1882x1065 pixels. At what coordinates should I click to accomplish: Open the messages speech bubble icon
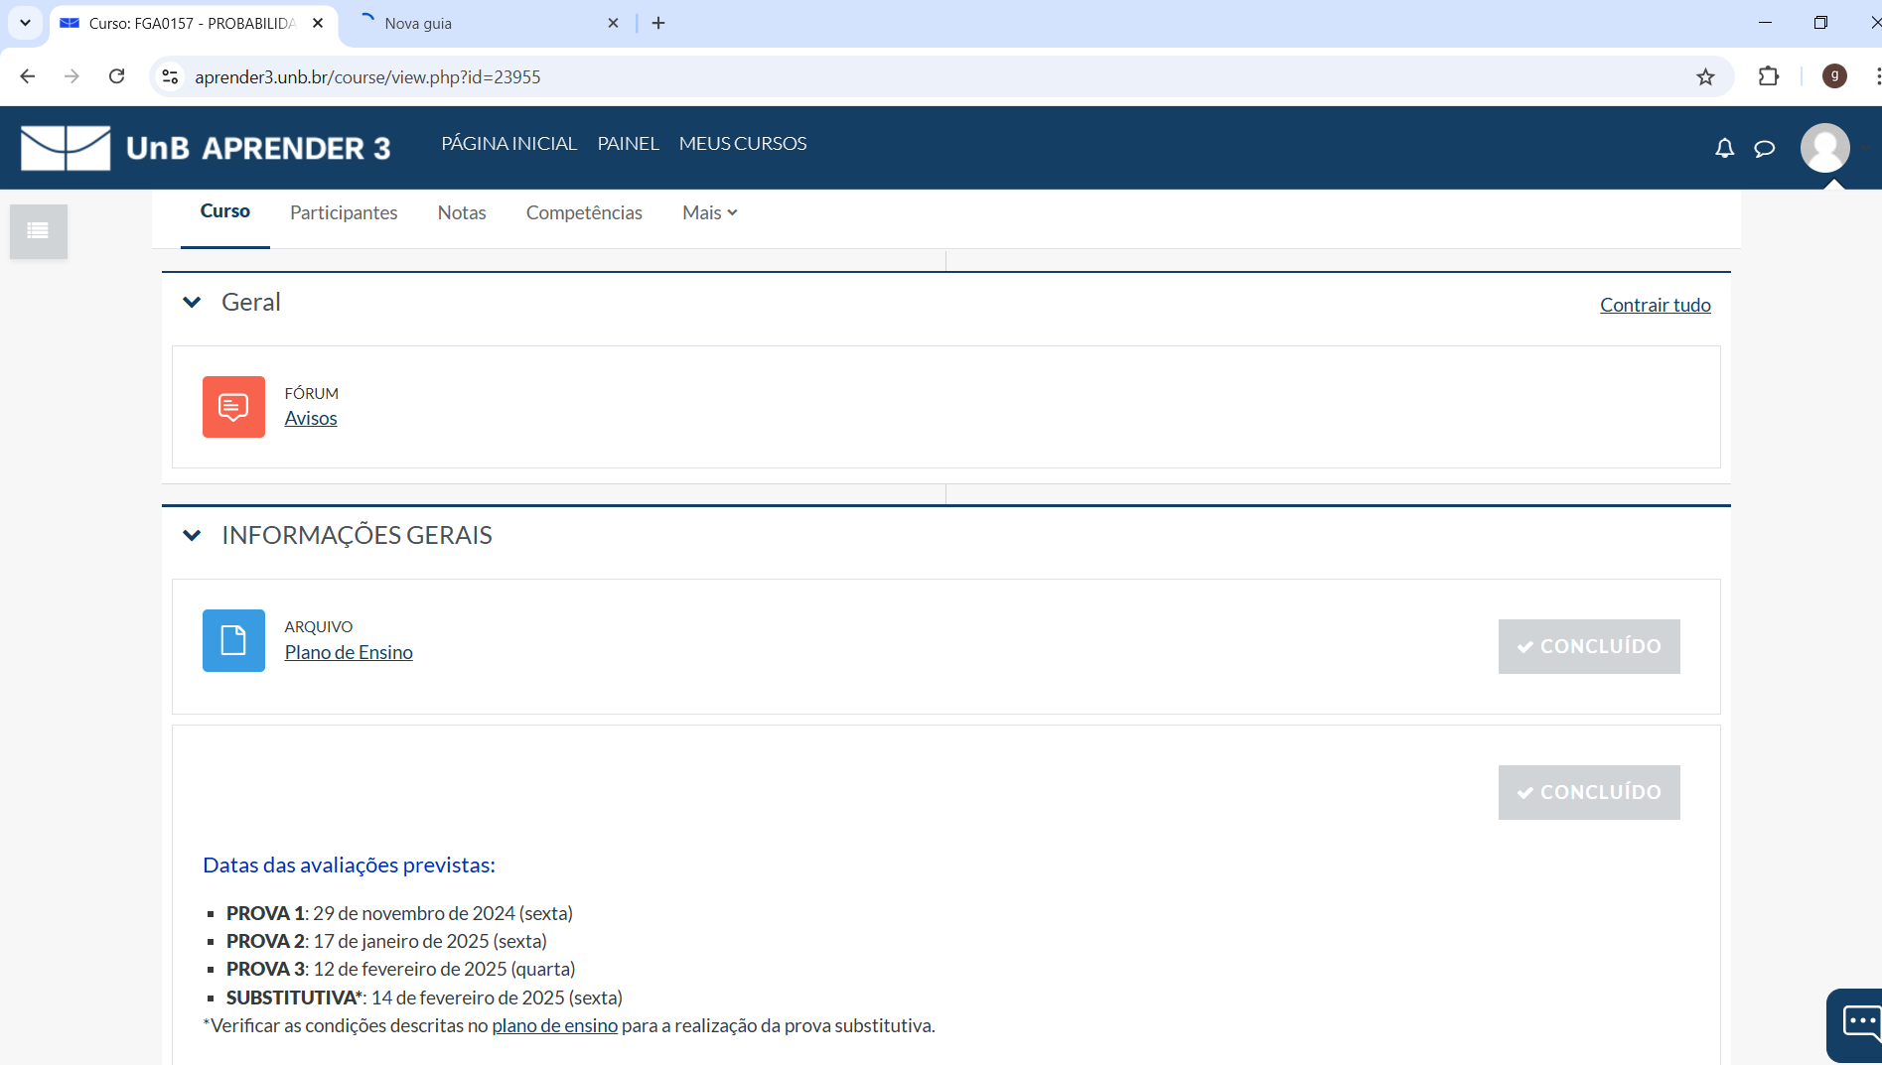pos(1765,149)
